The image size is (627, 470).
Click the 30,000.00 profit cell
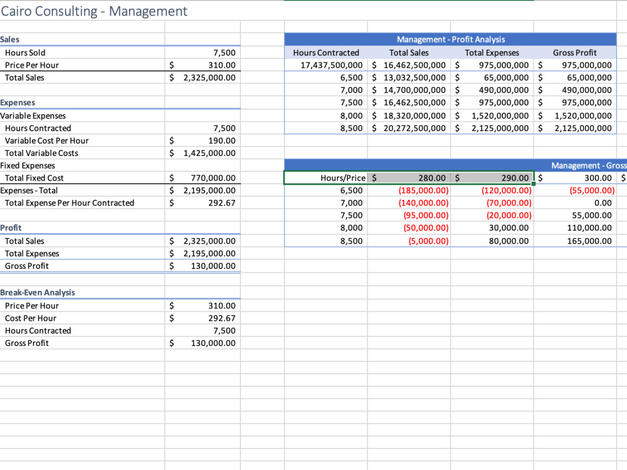[492, 228]
